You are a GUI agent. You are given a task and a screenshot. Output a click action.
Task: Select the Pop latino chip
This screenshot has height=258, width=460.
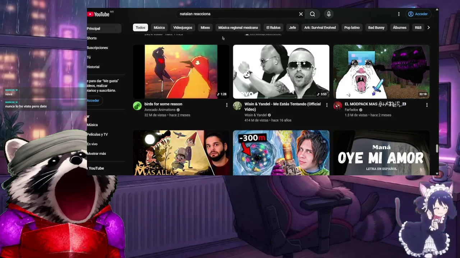pos(352,28)
